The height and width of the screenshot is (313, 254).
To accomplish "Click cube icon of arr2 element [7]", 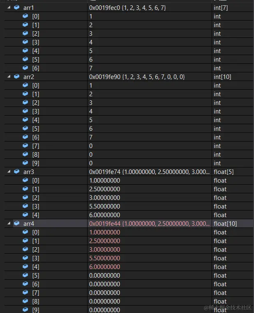I will pyautogui.click(x=25, y=146).
